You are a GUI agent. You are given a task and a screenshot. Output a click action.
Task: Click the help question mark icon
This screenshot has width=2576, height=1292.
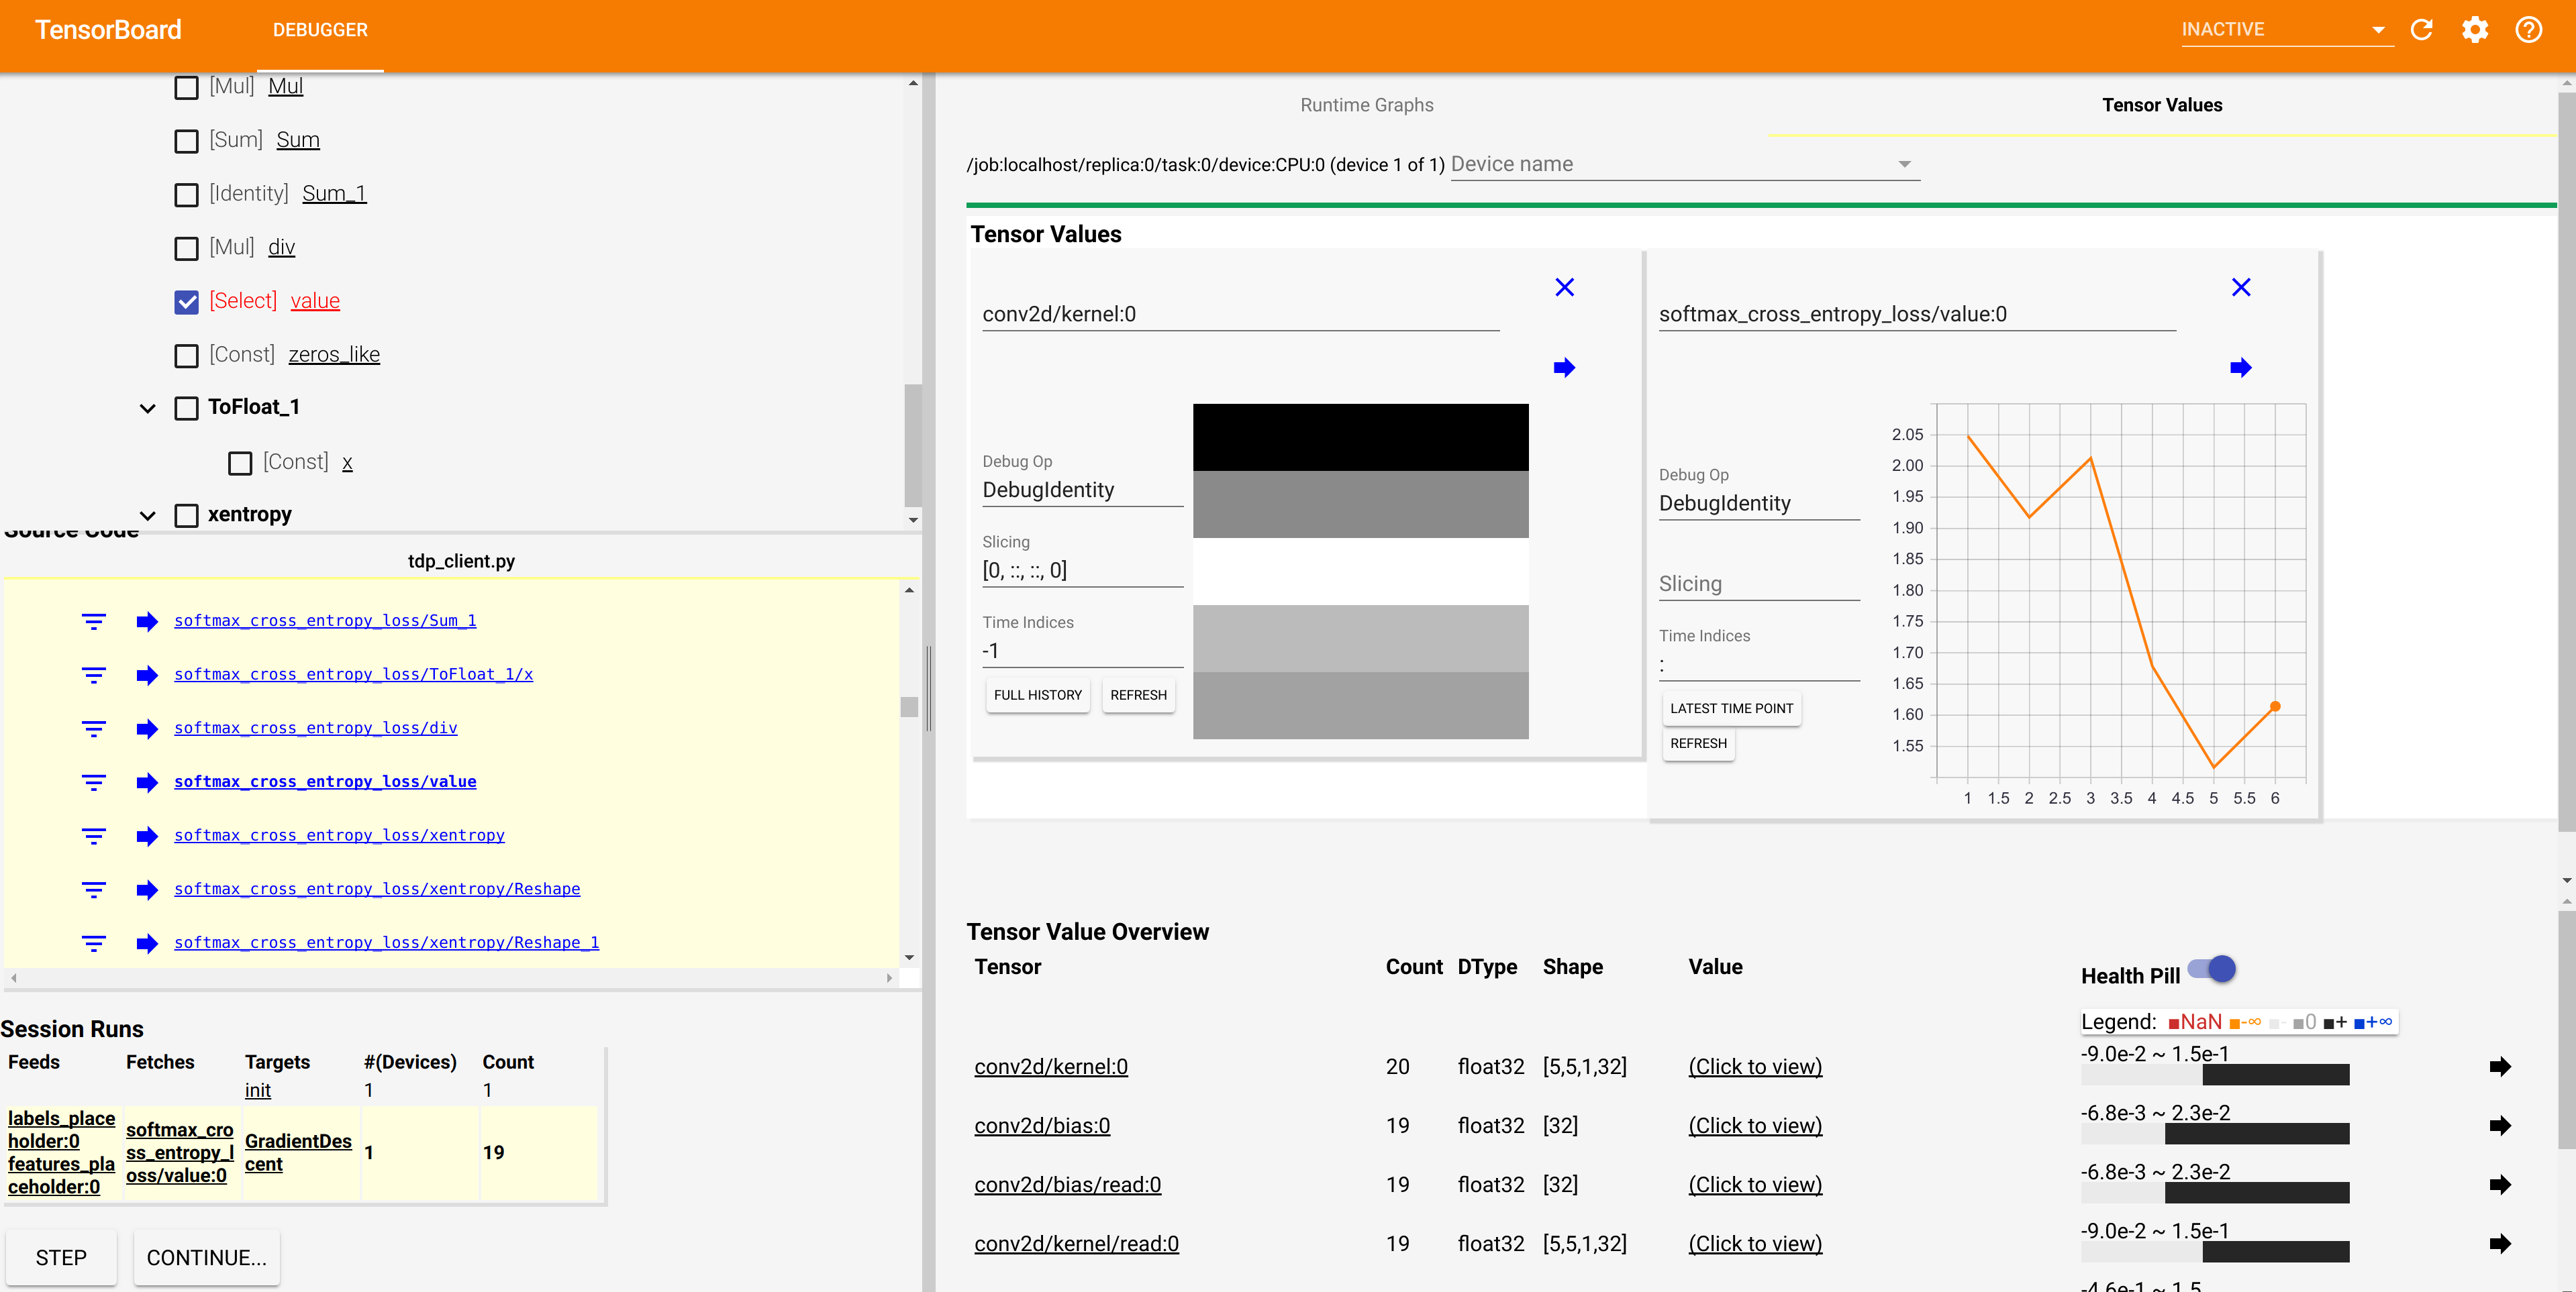pos(2529,29)
